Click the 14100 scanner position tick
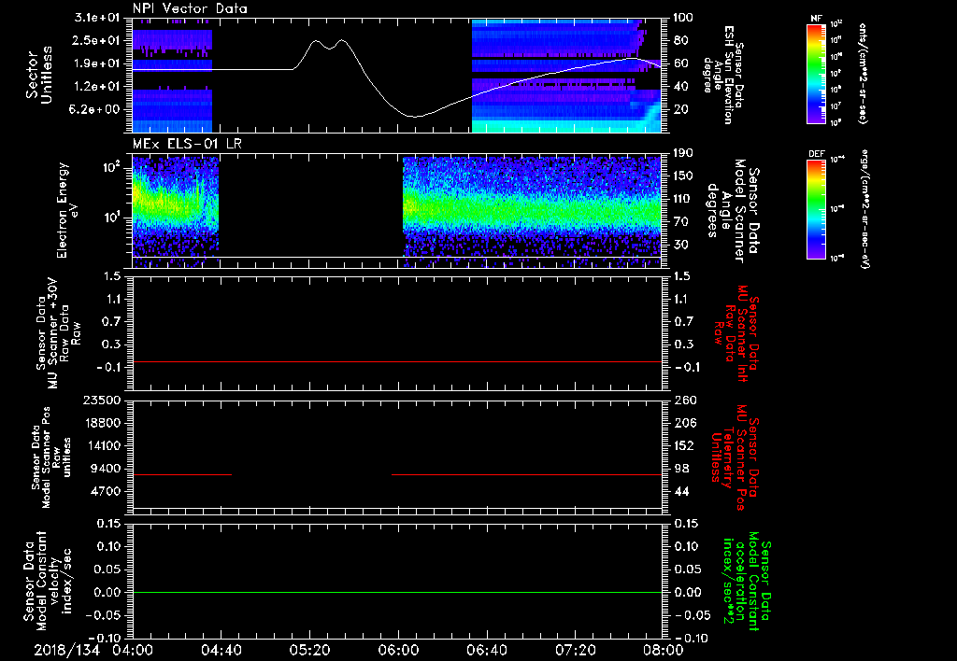Image resolution: width=957 pixels, height=661 pixels. [x=101, y=445]
